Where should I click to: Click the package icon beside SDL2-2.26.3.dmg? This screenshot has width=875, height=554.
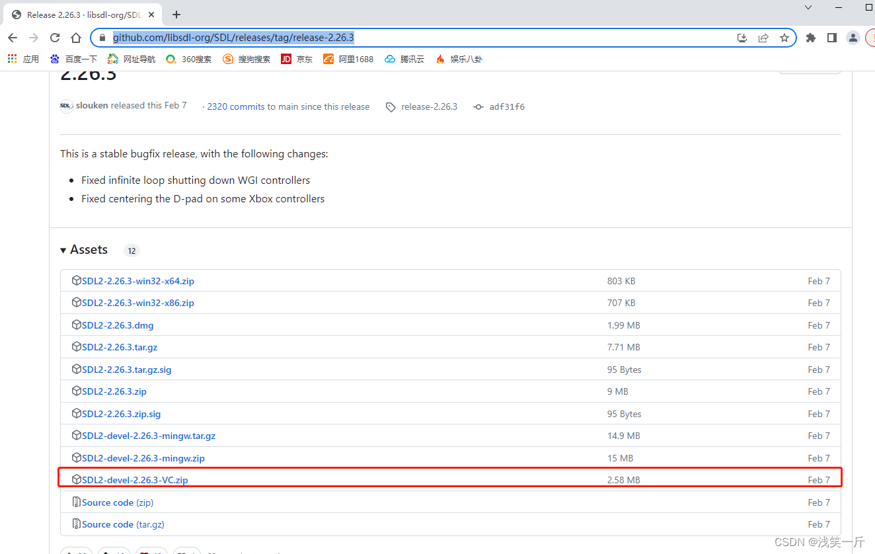[76, 325]
